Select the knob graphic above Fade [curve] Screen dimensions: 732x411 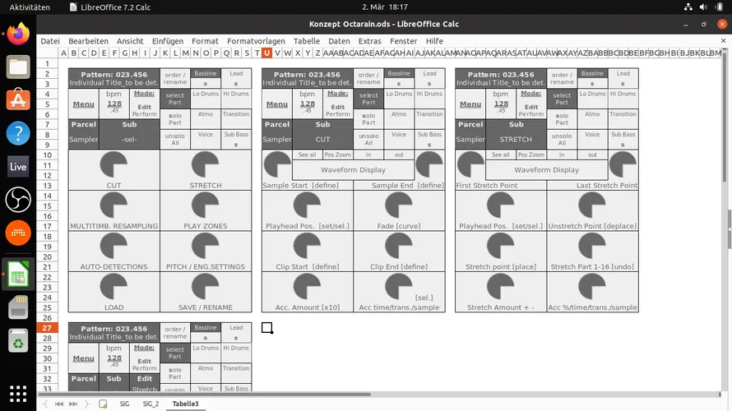point(399,205)
